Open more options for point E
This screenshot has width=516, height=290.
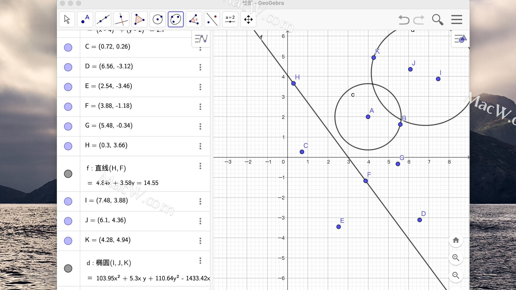click(x=200, y=87)
